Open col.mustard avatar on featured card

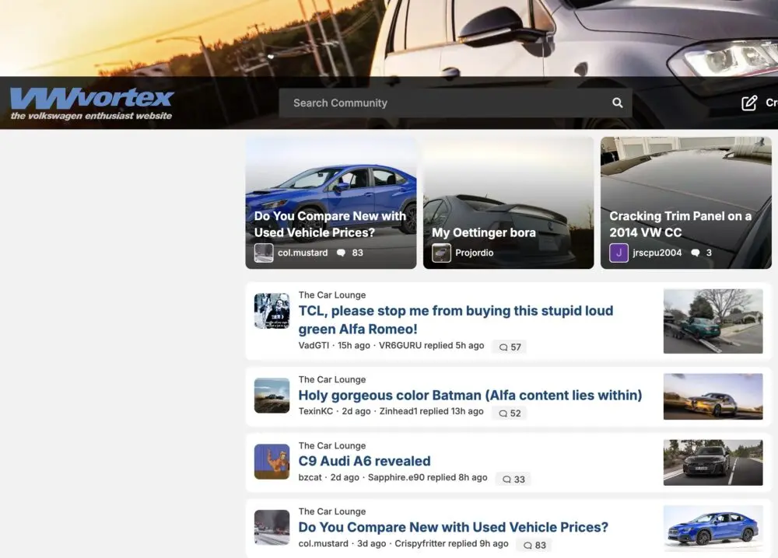click(x=264, y=253)
